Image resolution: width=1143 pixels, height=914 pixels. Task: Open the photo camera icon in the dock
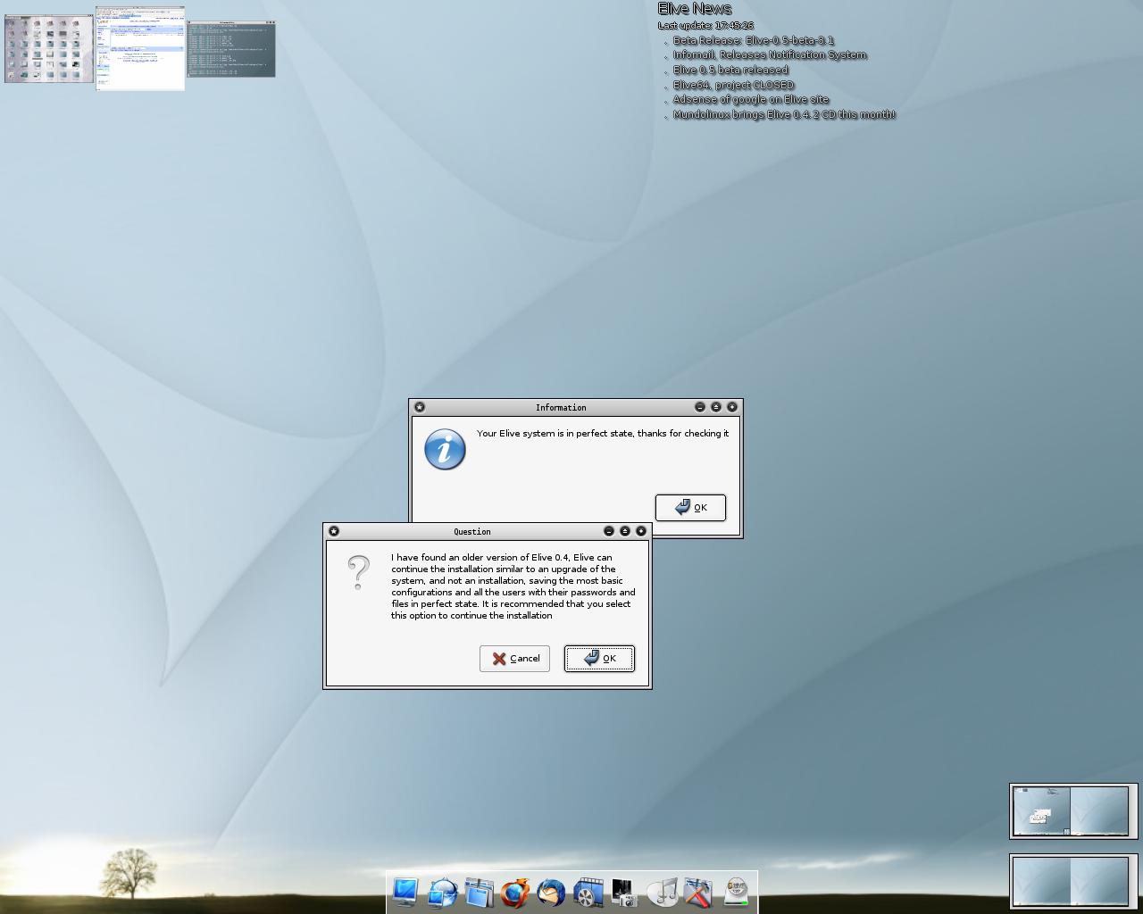[x=624, y=892]
